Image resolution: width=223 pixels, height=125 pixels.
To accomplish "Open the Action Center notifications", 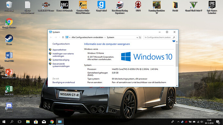I will coord(218,122).
